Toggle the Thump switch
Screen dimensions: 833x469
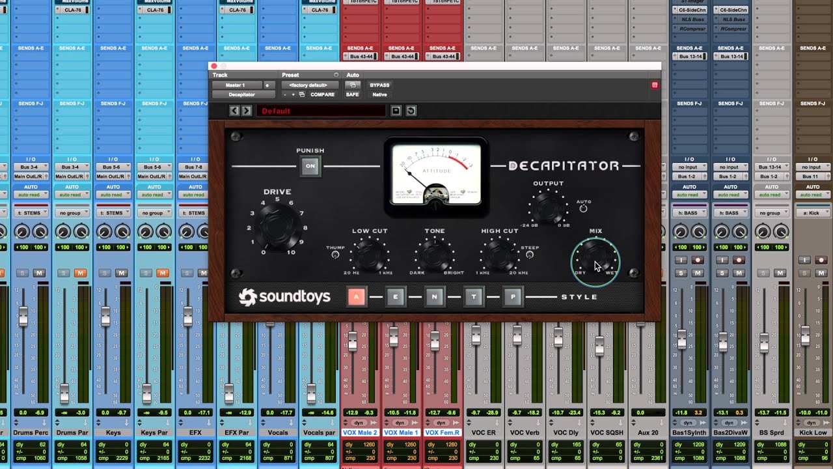(x=336, y=255)
